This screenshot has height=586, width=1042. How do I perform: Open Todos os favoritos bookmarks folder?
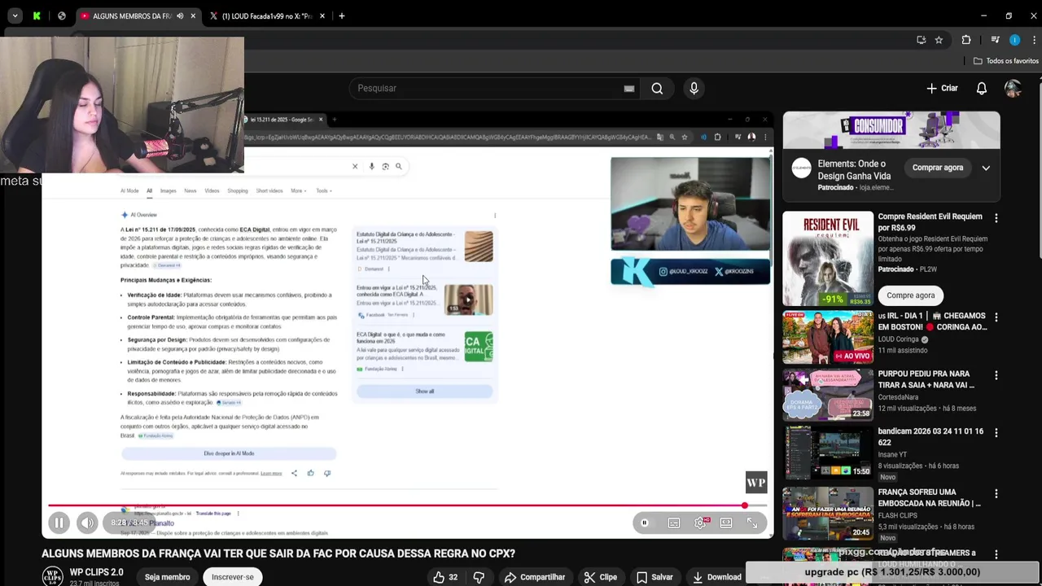1006,61
